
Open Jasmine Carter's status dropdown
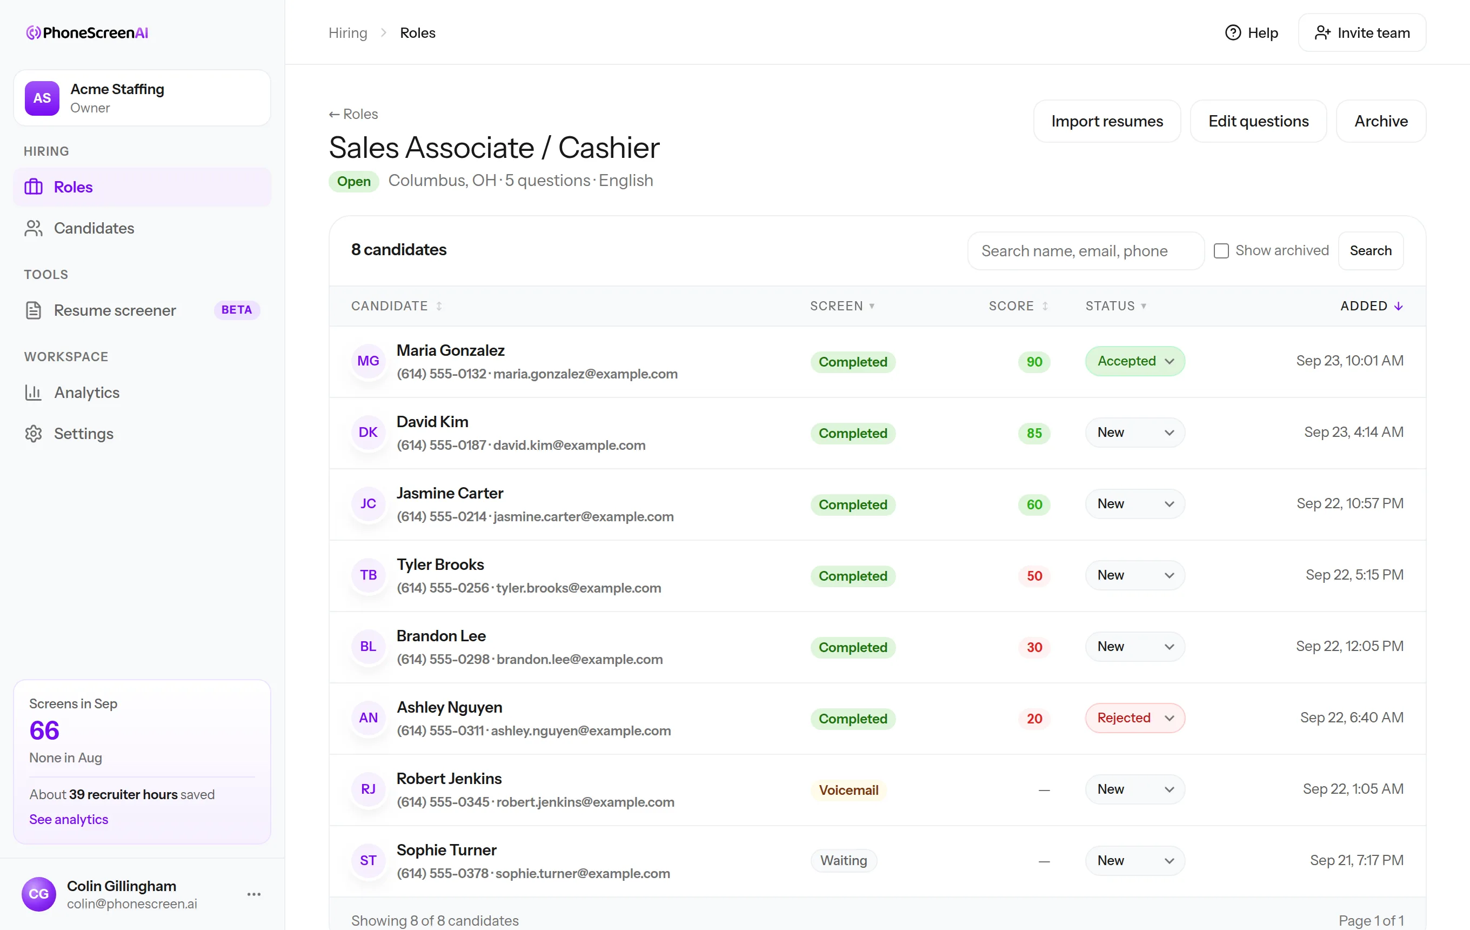1135,504
